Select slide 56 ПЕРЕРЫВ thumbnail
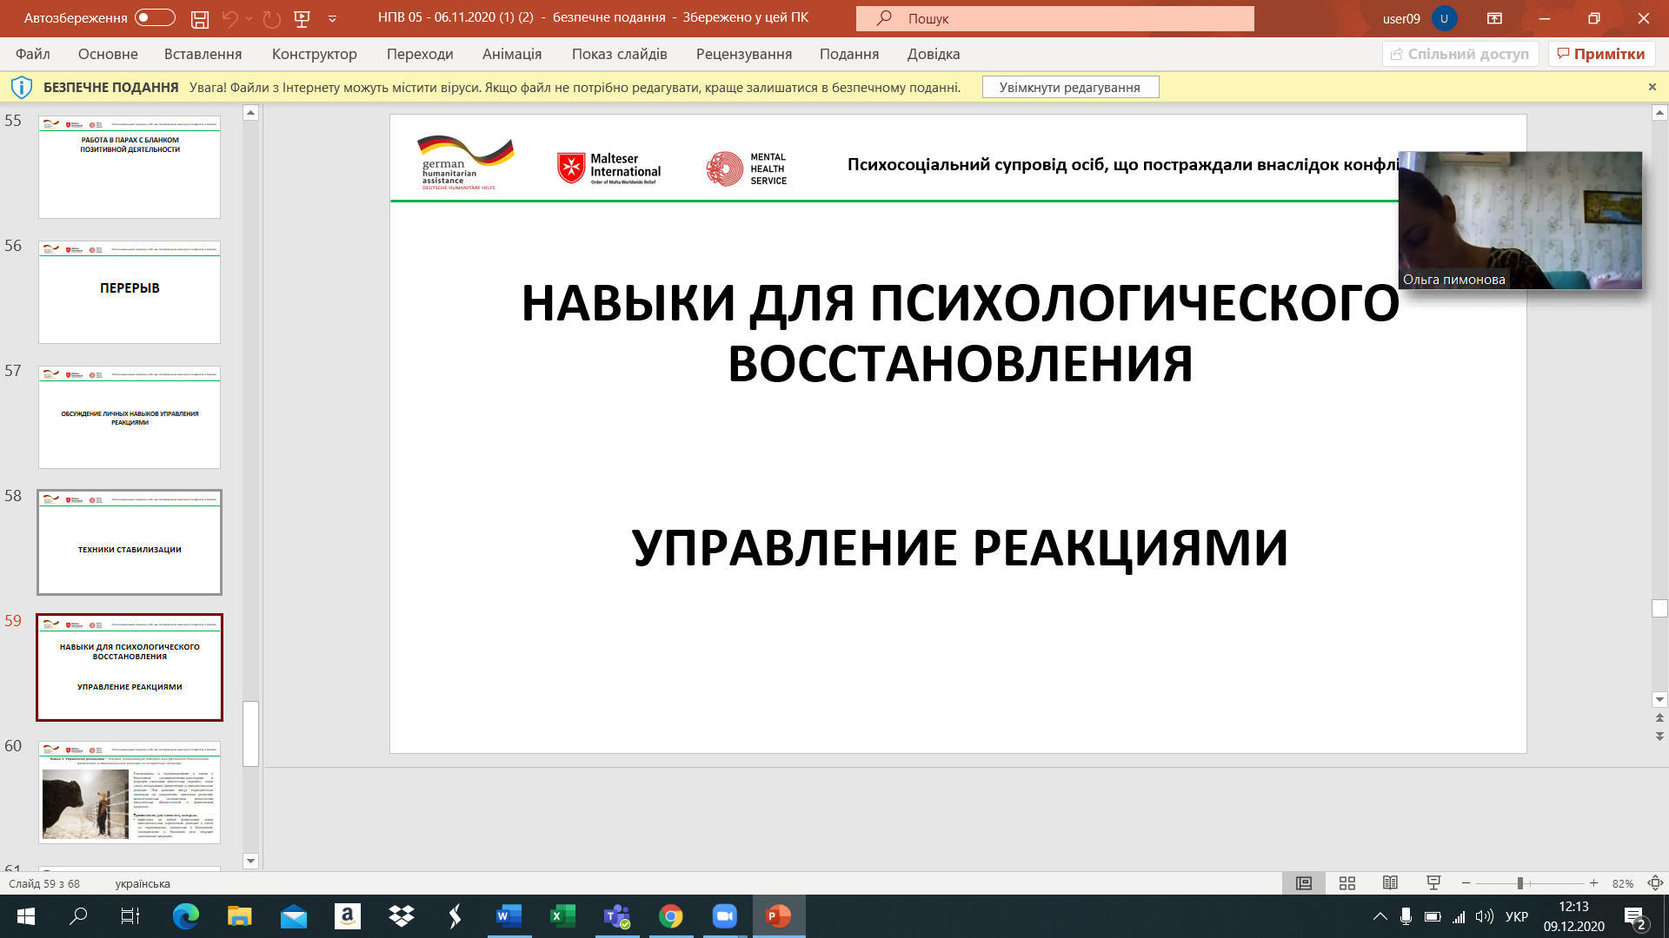Image resolution: width=1669 pixels, height=938 pixels. point(130,292)
